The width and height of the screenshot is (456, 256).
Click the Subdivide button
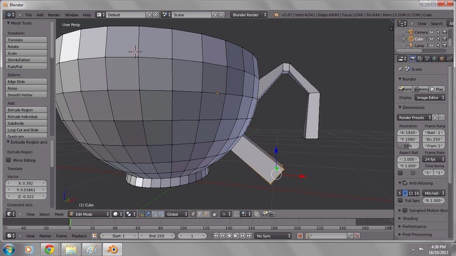tap(26, 124)
